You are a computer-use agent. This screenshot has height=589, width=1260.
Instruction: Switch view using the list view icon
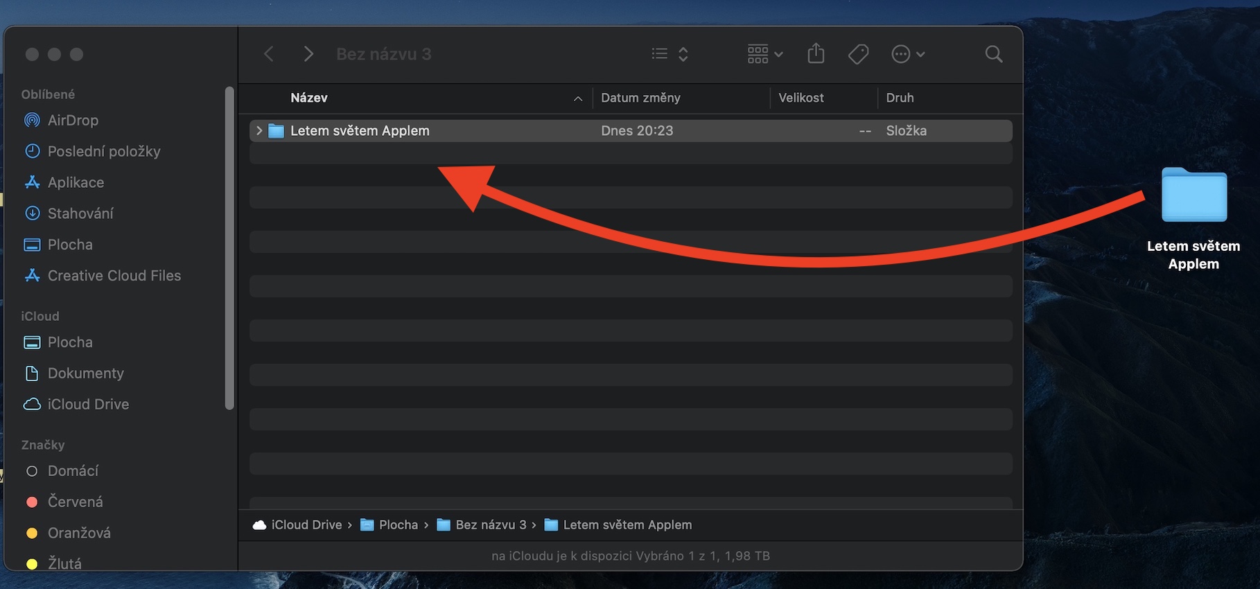(660, 54)
